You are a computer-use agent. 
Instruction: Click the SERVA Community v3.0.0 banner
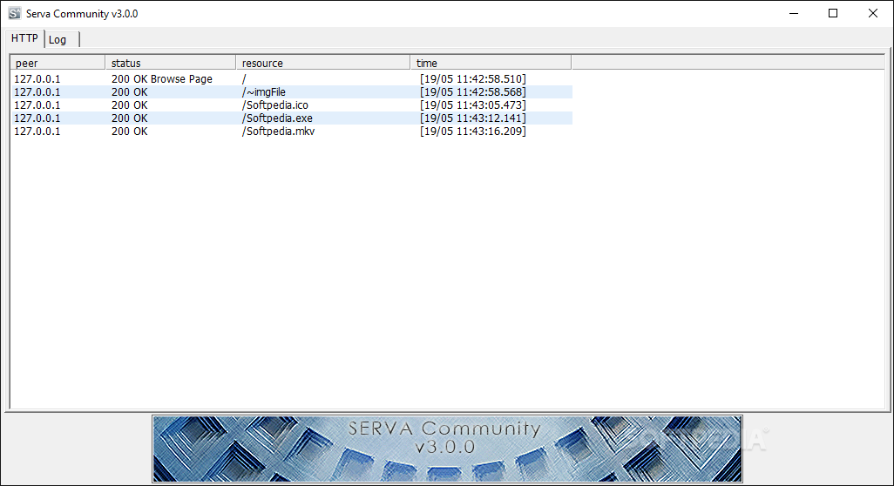coord(447,449)
